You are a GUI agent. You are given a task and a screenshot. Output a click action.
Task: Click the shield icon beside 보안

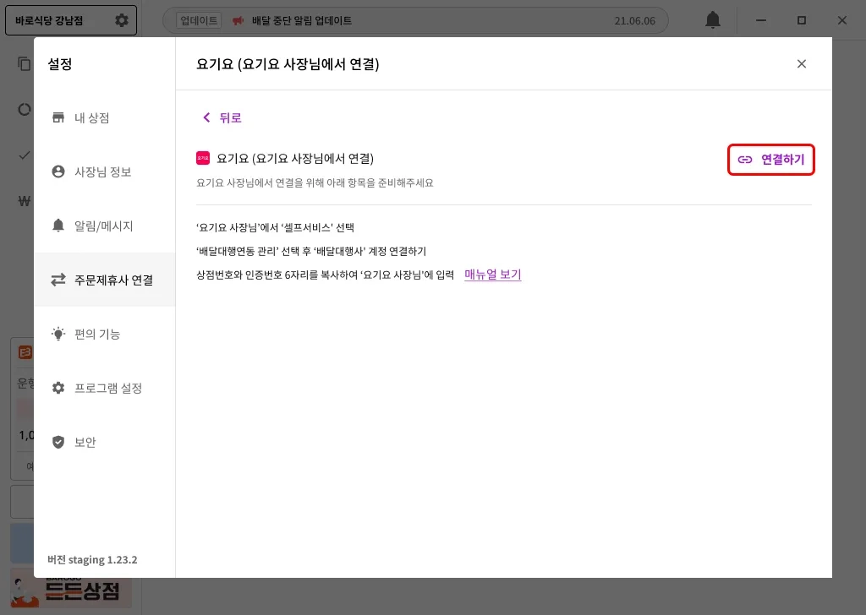point(58,442)
